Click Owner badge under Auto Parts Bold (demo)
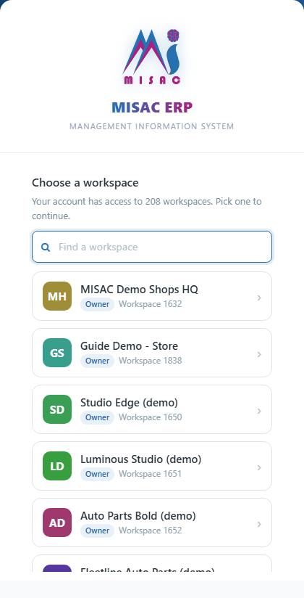Image resolution: width=304 pixels, height=598 pixels. coord(97,531)
